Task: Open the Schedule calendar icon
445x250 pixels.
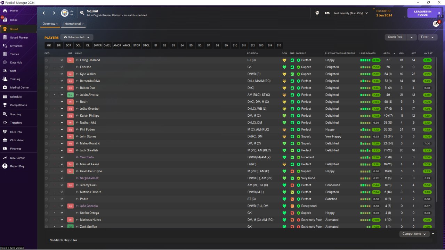Action: 5,97
